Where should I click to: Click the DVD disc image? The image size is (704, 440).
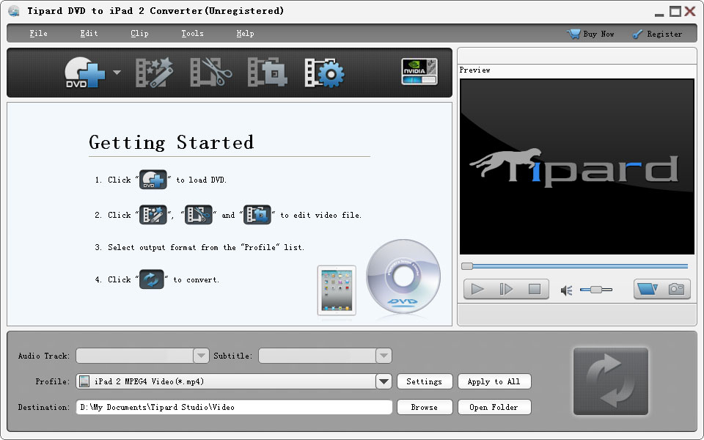point(403,276)
